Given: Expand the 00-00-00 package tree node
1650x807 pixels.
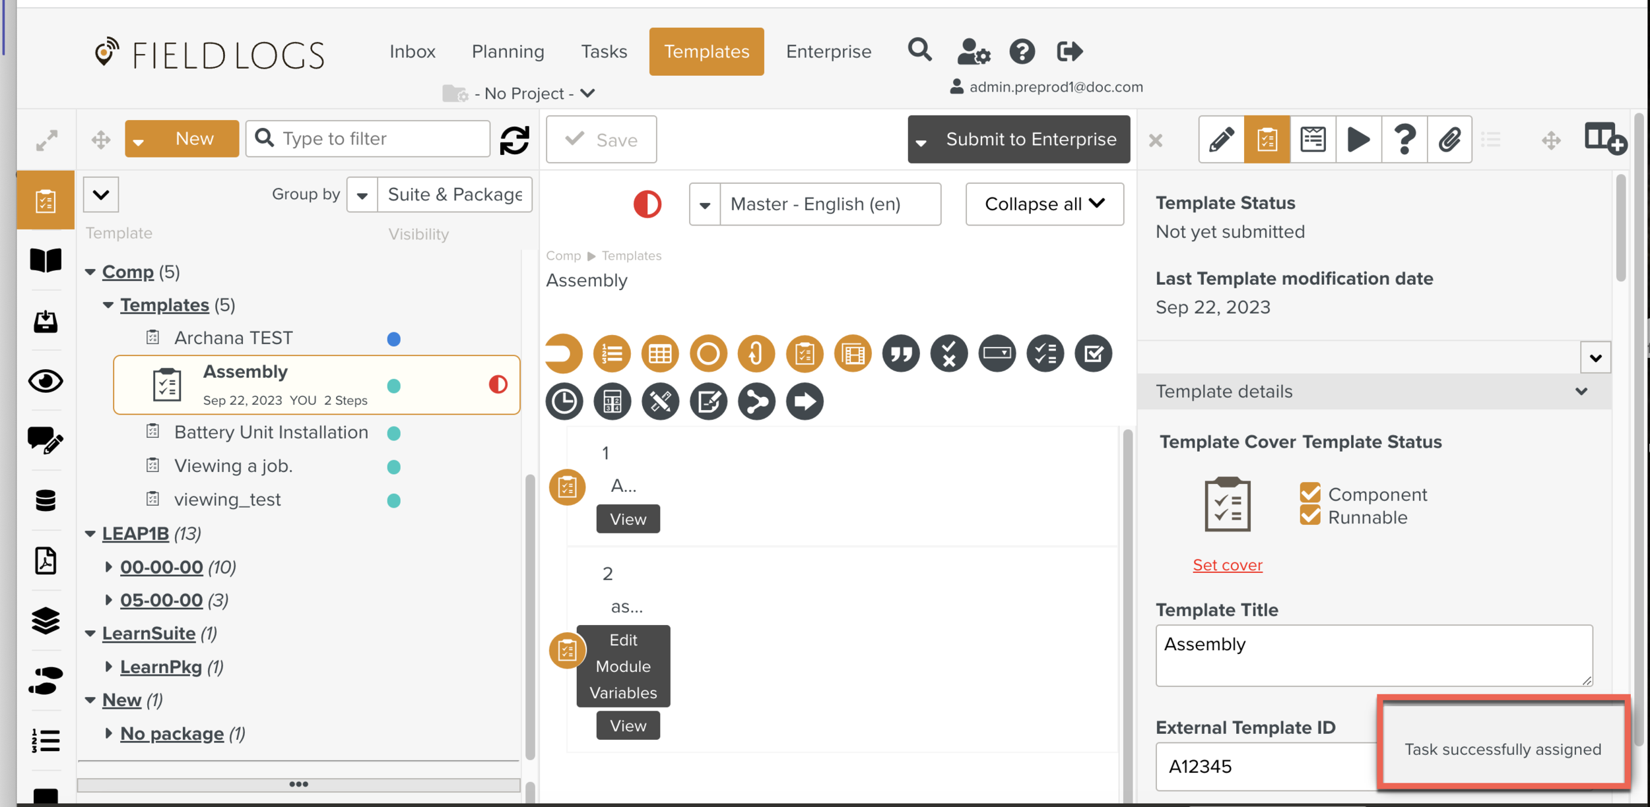Looking at the screenshot, I should tap(109, 567).
